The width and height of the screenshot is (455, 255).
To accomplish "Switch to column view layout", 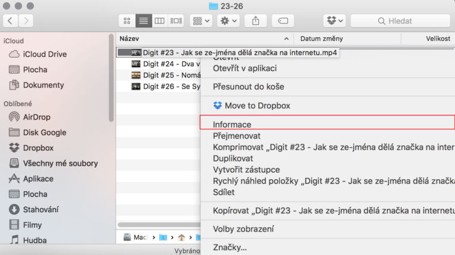I will [159, 21].
